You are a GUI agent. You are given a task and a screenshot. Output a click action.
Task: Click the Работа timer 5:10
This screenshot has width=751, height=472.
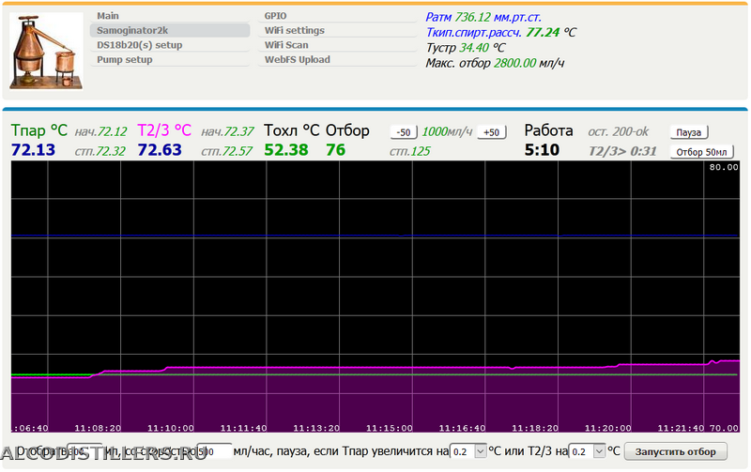coord(542,150)
